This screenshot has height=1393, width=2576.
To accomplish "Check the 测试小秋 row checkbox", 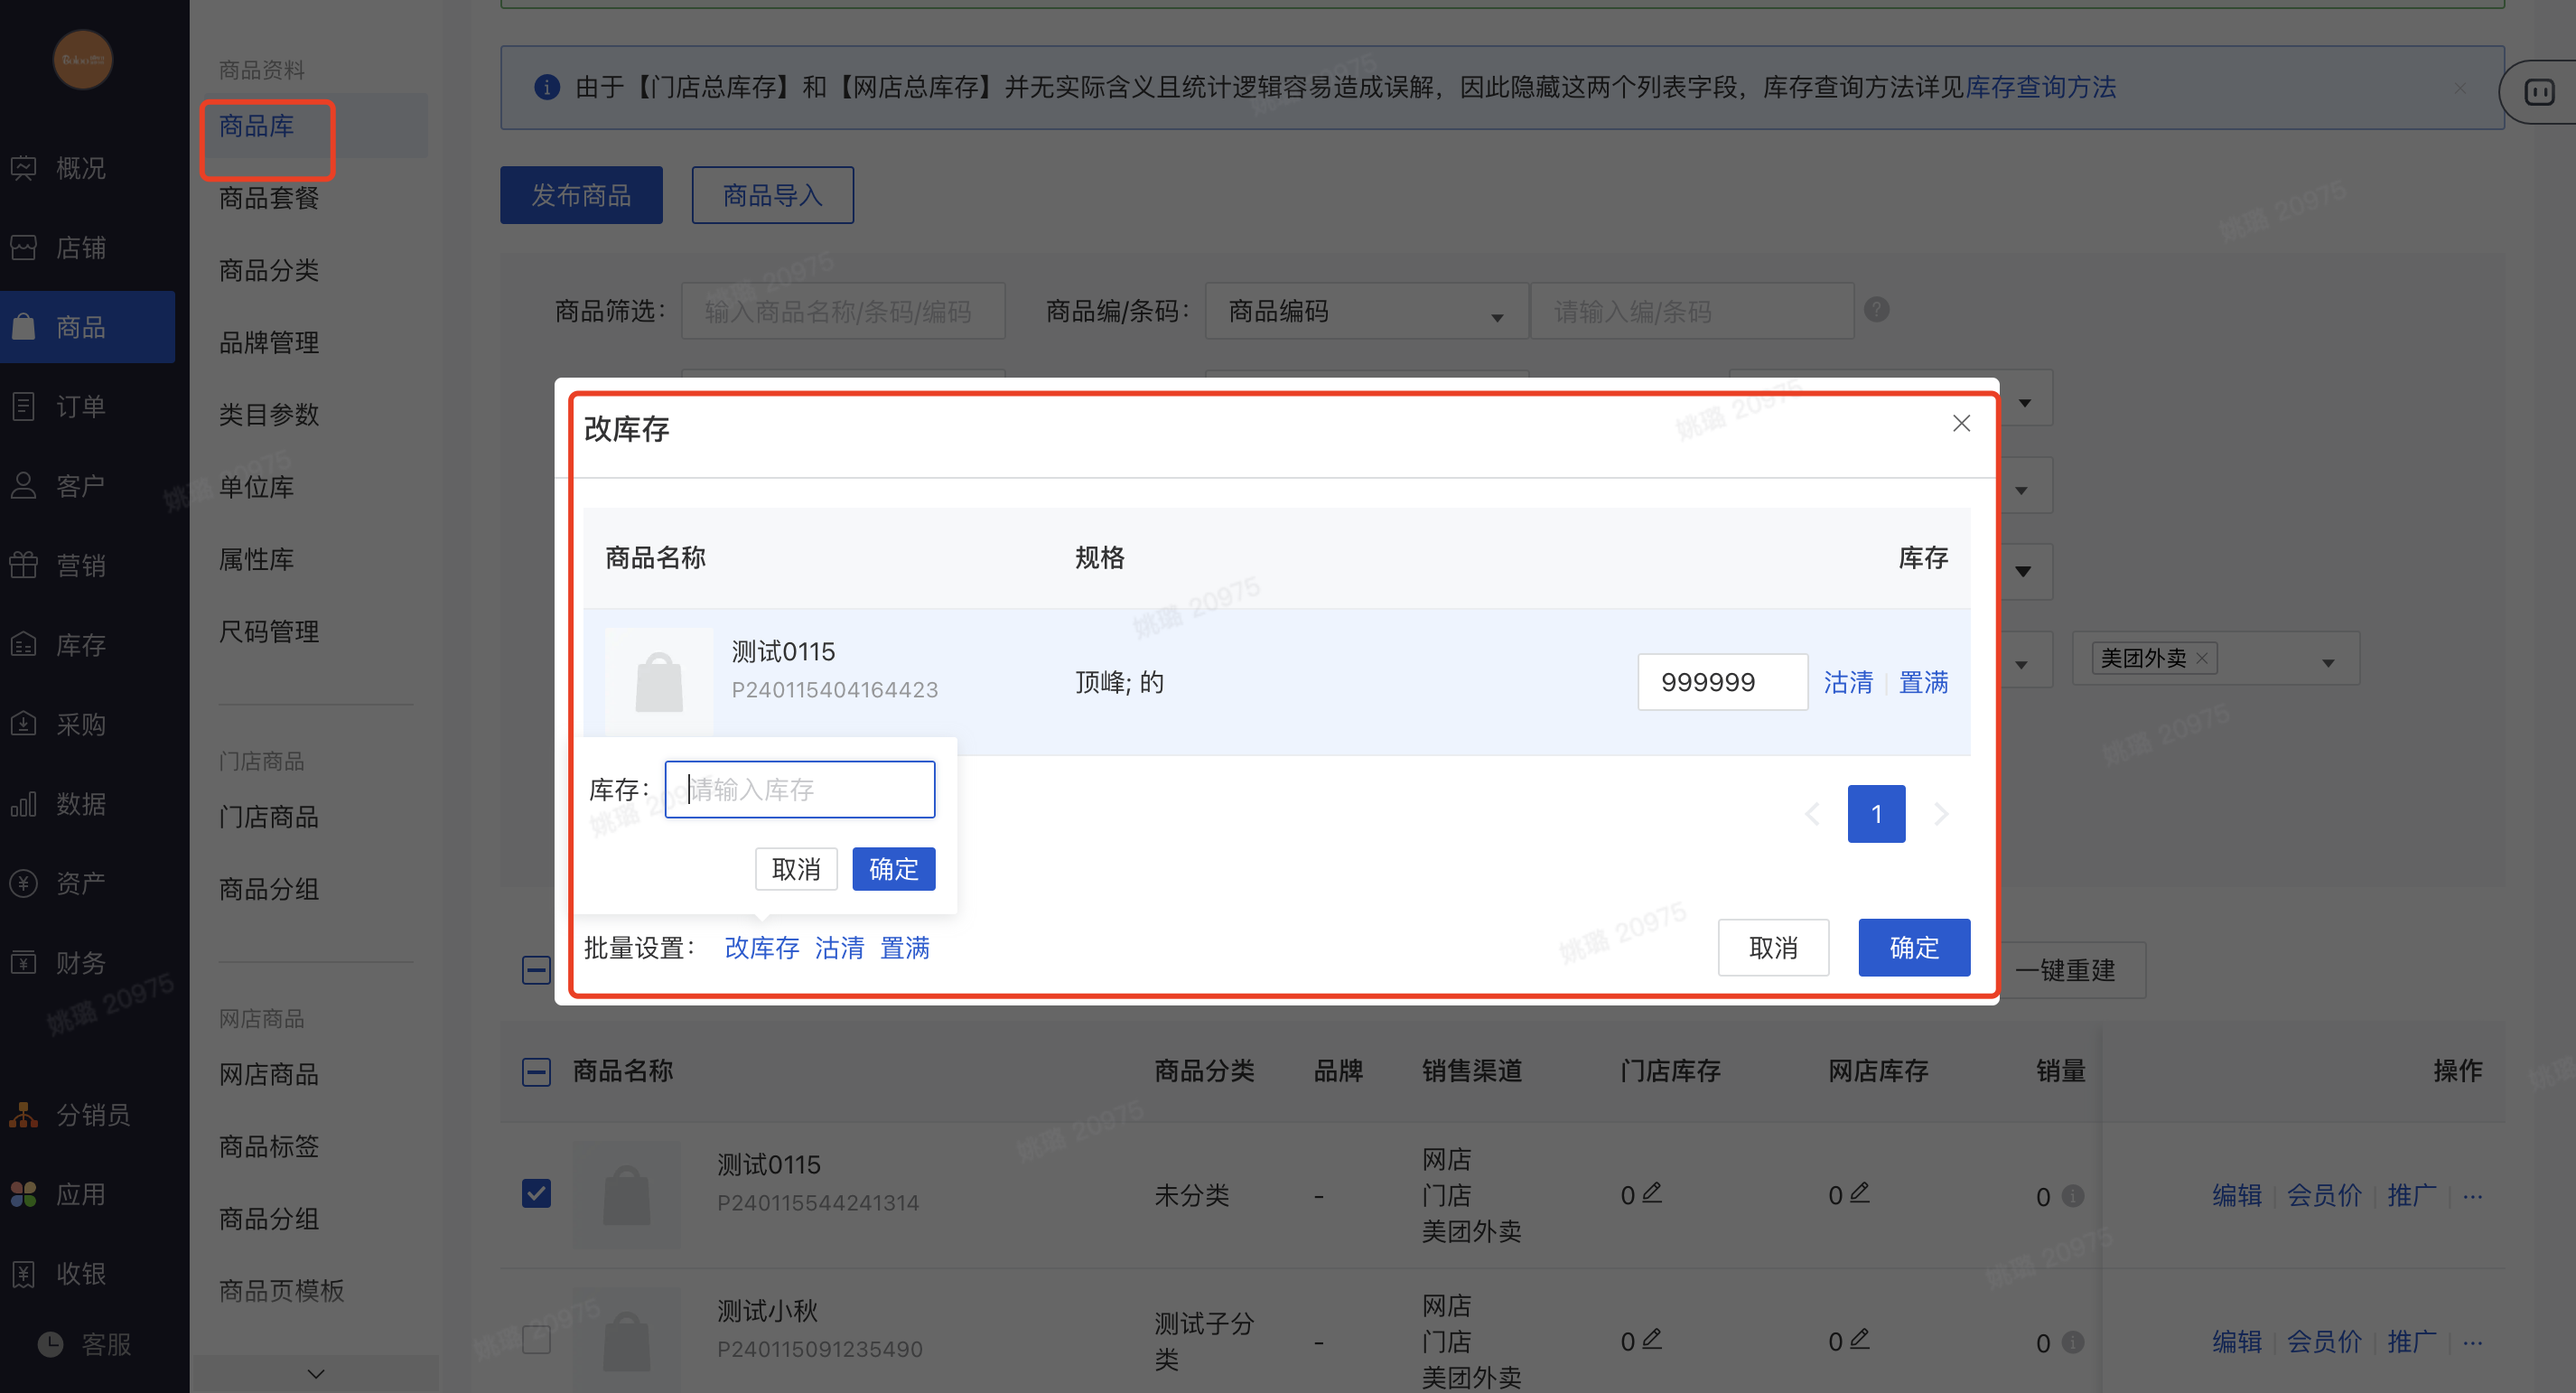I will pyautogui.click(x=537, y=1340).
